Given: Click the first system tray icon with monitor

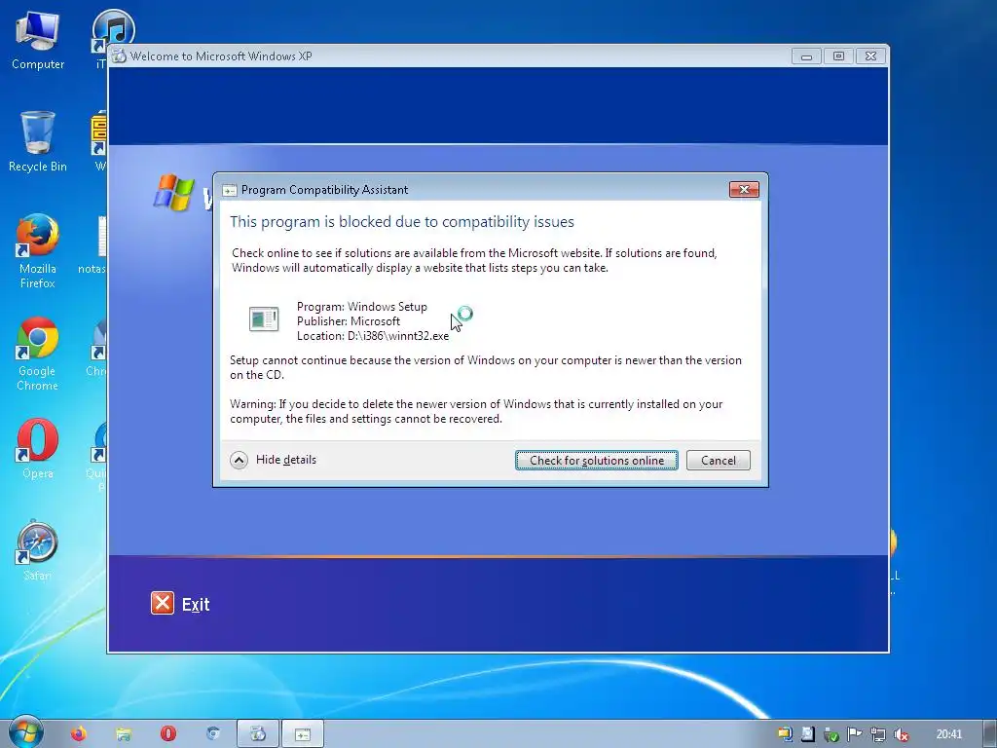Looking at the screenshot, I should pos(785,734).
